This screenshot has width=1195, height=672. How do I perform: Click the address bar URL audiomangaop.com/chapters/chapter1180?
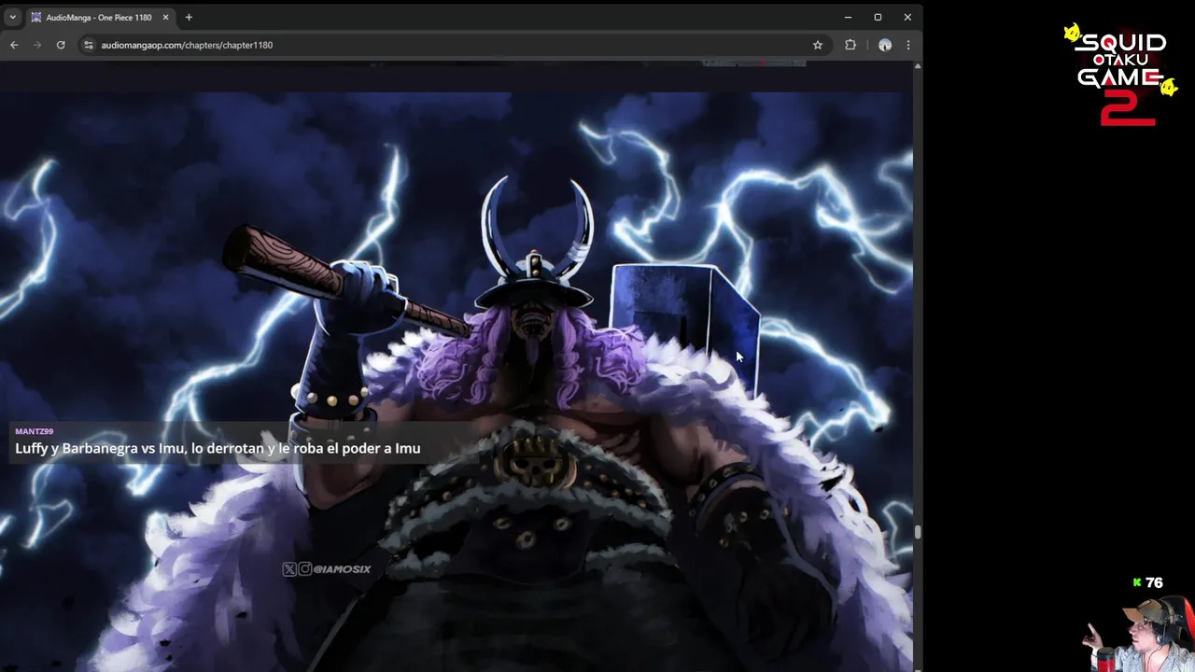187,45
